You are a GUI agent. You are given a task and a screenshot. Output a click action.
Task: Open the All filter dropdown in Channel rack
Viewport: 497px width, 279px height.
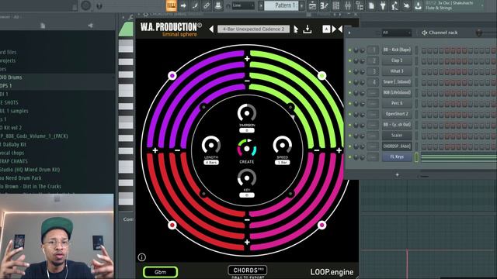click(396, 33)
